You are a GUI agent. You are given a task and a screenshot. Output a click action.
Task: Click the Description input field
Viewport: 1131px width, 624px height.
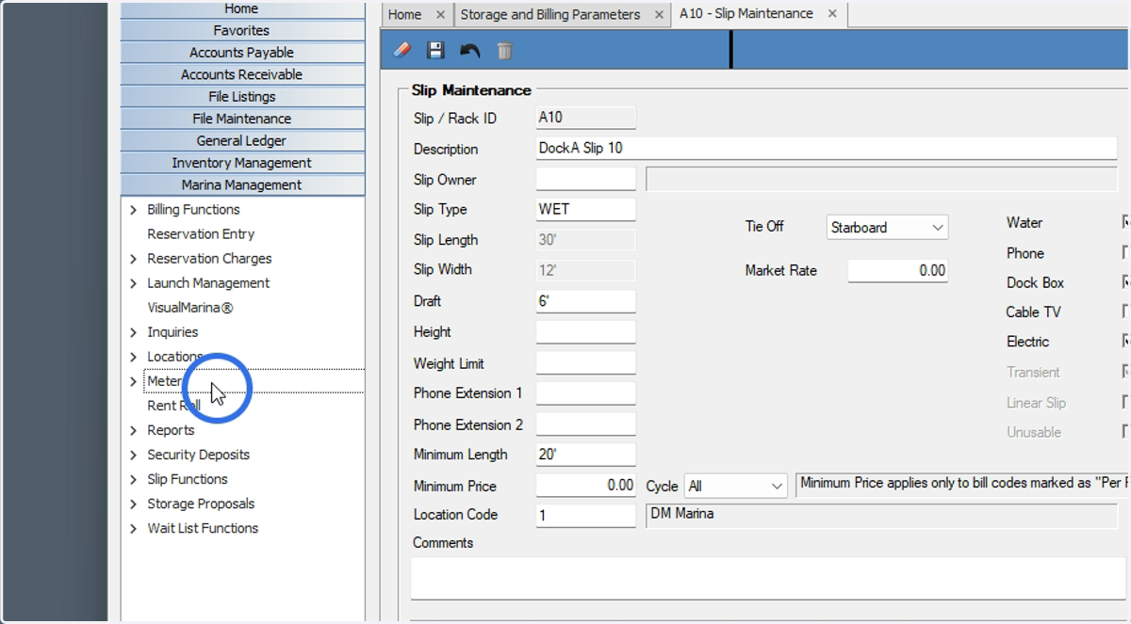pos(827,149)
